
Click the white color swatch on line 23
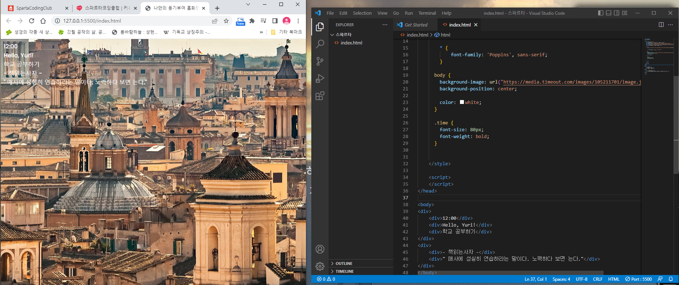pos(462,102)
